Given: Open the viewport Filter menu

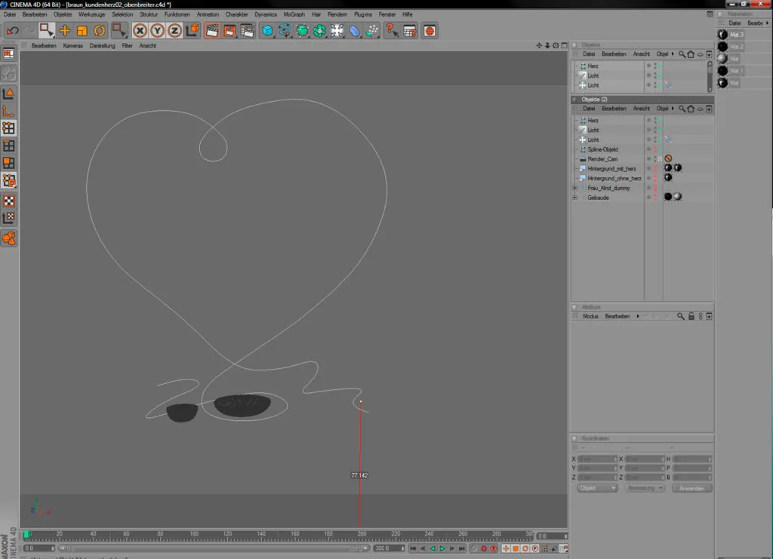Looking at the screenshot, I should (x=127, y=46).
